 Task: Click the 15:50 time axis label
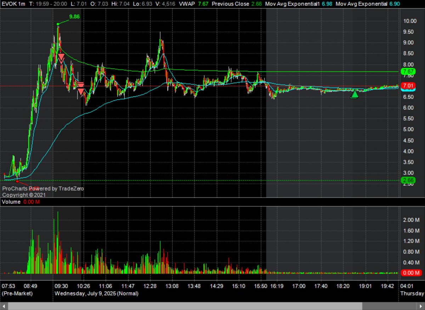261,286
